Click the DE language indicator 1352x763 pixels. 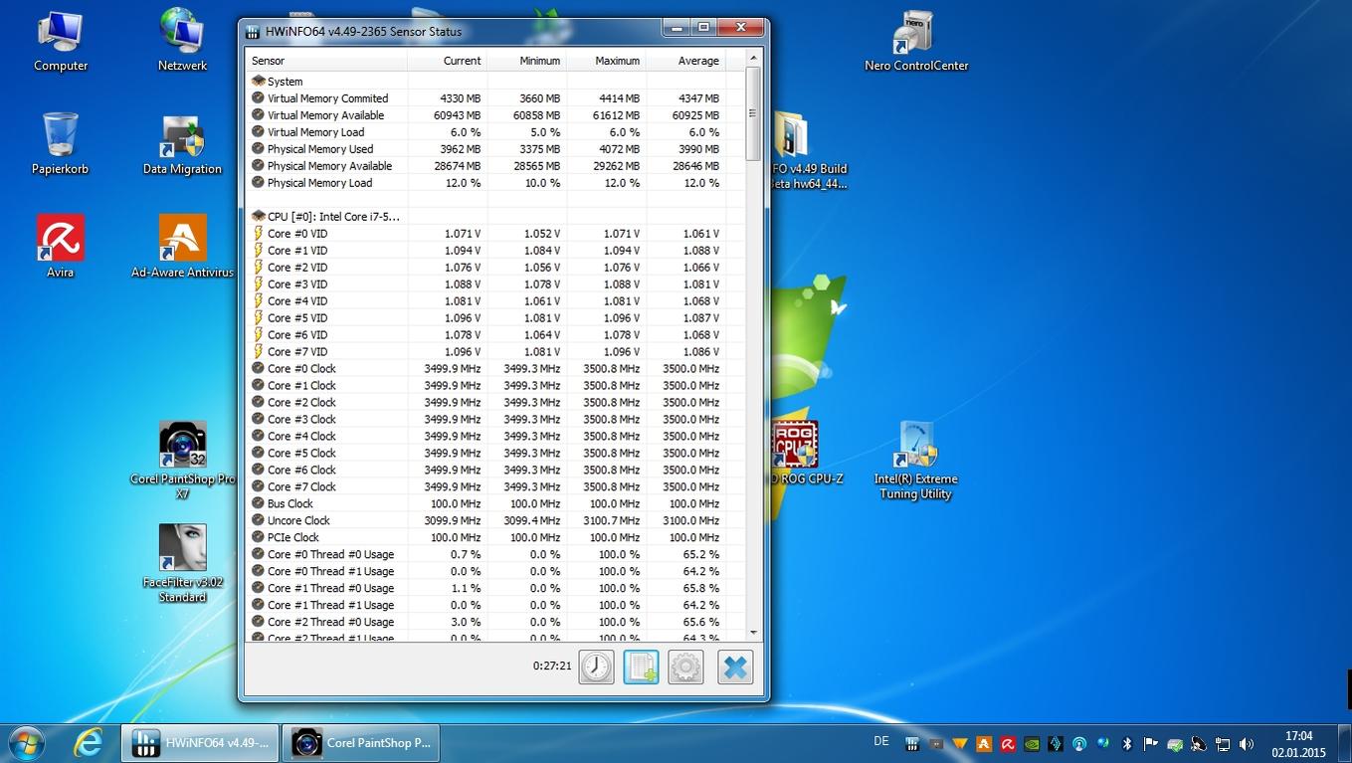coord(880,741)
